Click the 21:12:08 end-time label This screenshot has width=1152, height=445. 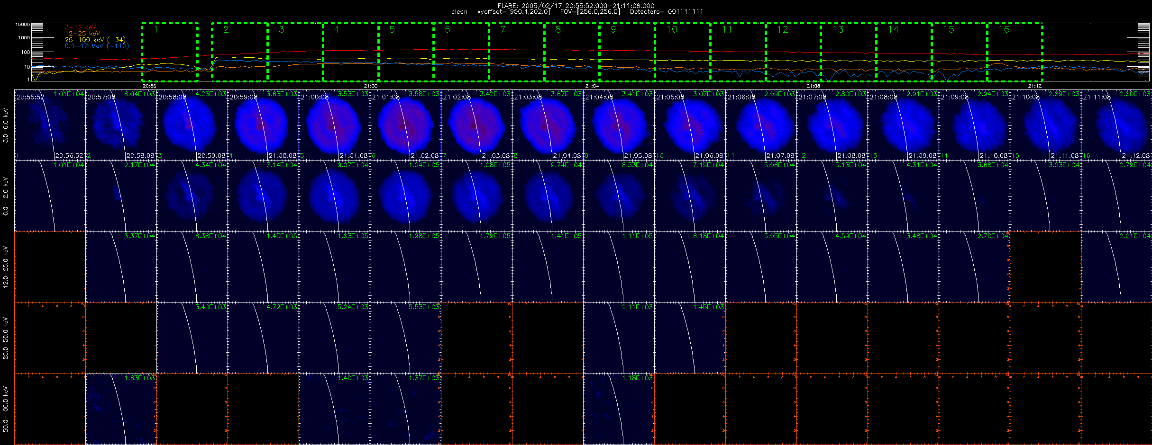(1136, 156)
